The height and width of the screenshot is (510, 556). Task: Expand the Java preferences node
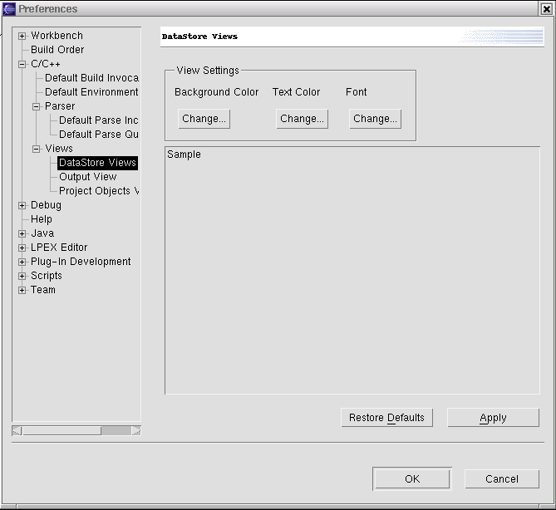tap(22, 233)
